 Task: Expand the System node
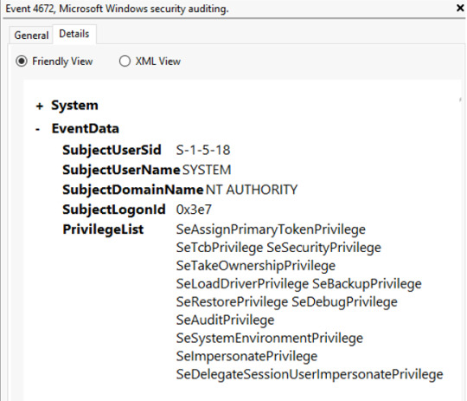pos(39,106)
